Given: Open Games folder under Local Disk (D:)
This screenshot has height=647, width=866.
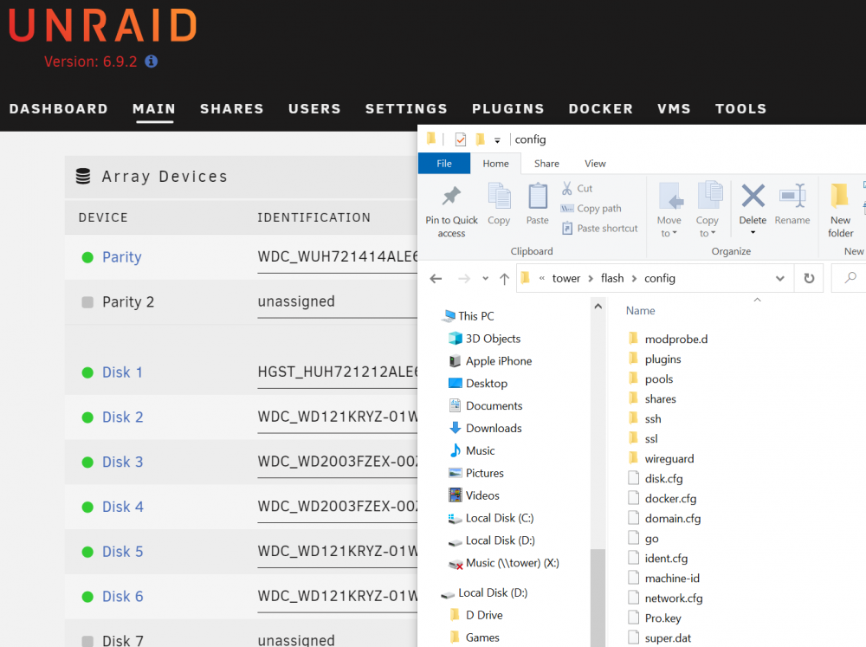Looking at the screenshot, I should click(475, 637).
